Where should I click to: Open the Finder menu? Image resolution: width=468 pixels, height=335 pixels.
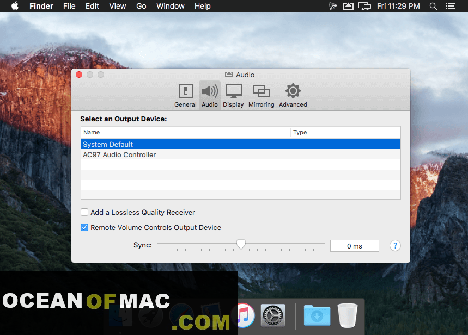(41, 6)
